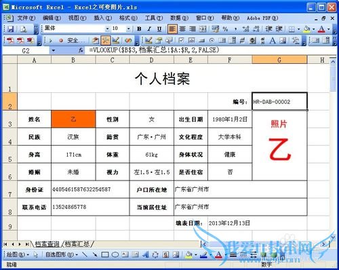The height and width of the screenshot is (270, 339).
Task: Open the 文件 menu
Action: click(x=26, y=18)
